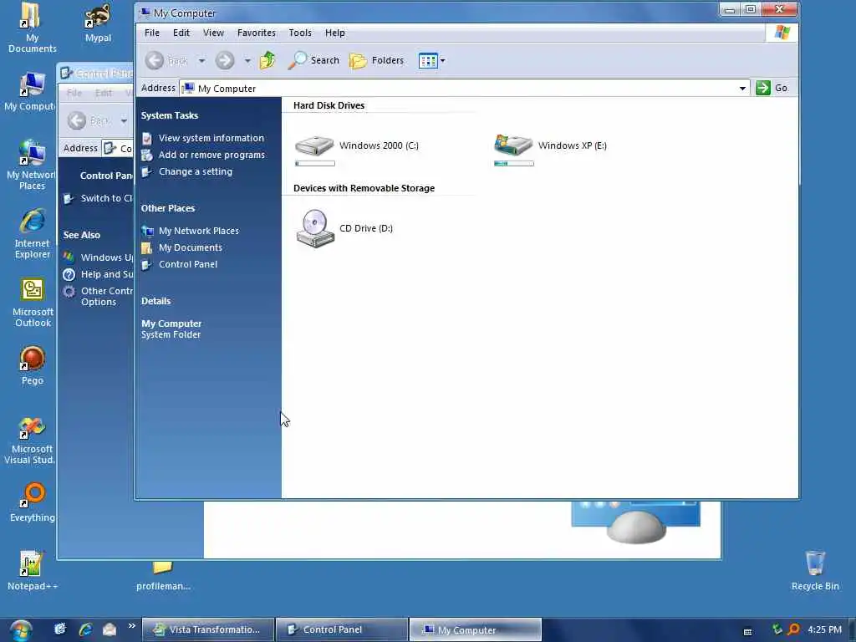Expand the Forward history dropdown arrow
856x642 pixels.
coord(247,60)
